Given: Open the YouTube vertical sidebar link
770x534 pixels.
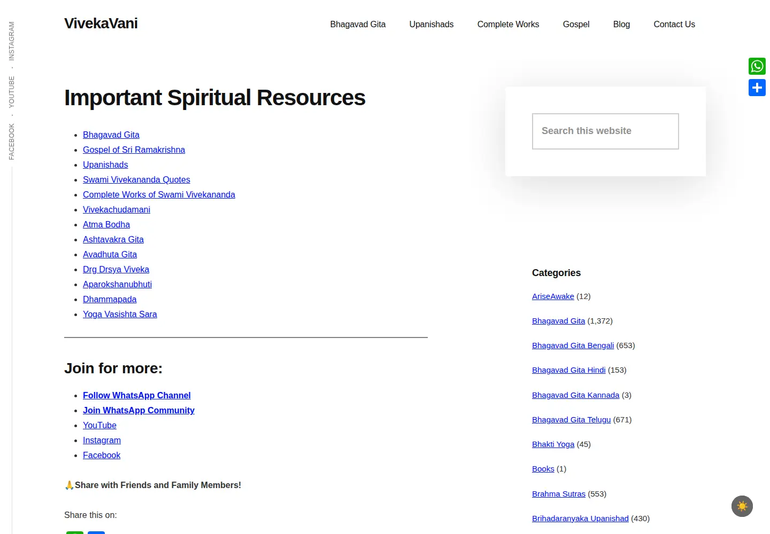Looking at the screenshot, I should pos(12,92).
